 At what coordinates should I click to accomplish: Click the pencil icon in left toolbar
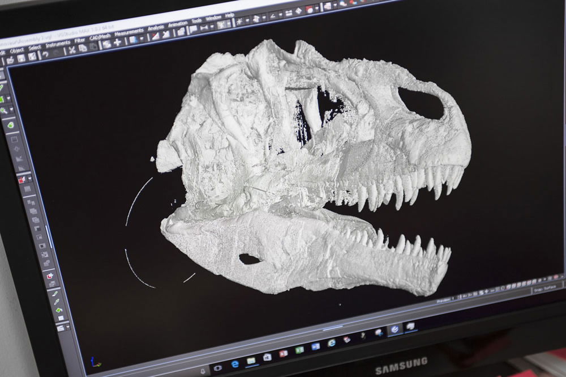55,293
